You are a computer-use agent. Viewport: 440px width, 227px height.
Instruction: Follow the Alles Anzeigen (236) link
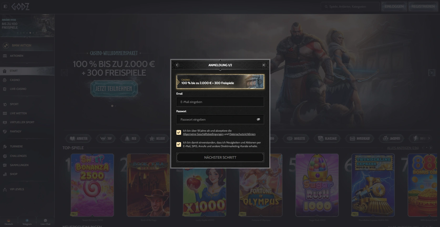(x=403, y=148)
